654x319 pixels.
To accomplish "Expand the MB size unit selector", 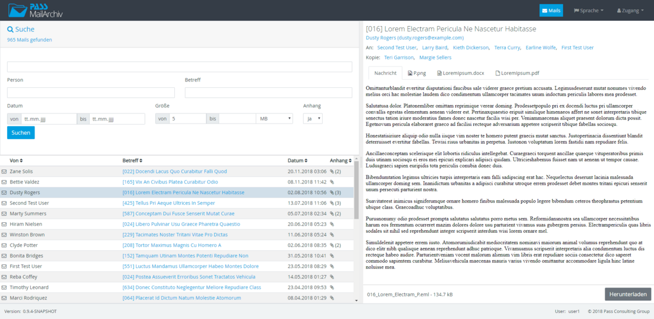I will pyautogui.click(x=274, y=119).
